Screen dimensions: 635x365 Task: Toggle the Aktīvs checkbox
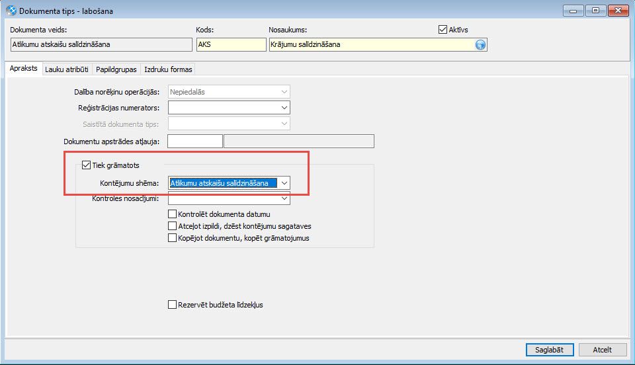tap(443, 30)
